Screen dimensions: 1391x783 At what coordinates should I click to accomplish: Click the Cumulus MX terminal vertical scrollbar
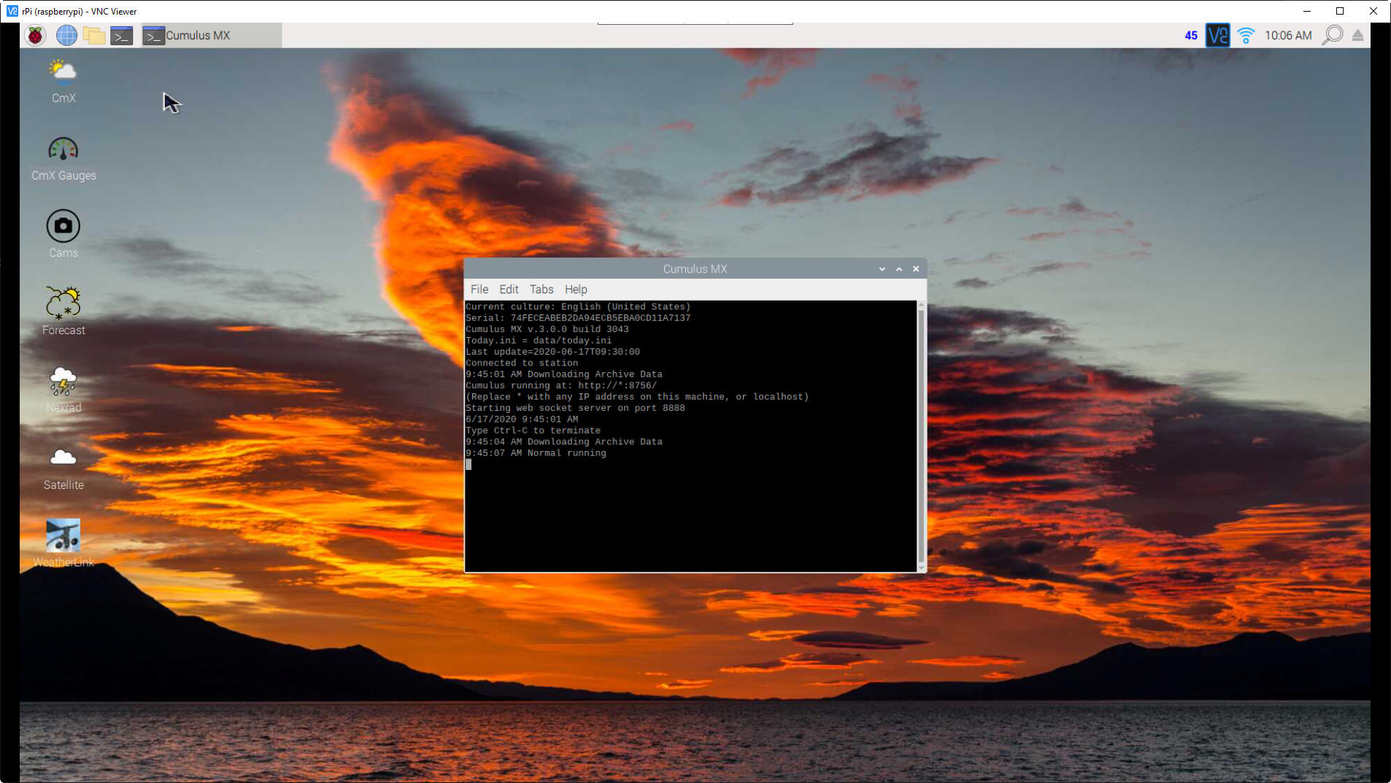pos(921,436)
